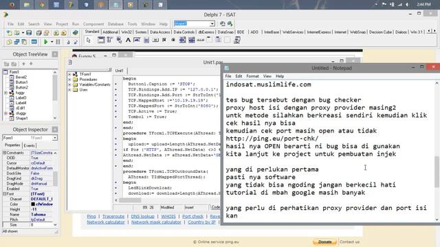Pick the Label 'A' component icon
This screenshot has width=440, height=247.
pyautogui.click(x=128, y=40)
